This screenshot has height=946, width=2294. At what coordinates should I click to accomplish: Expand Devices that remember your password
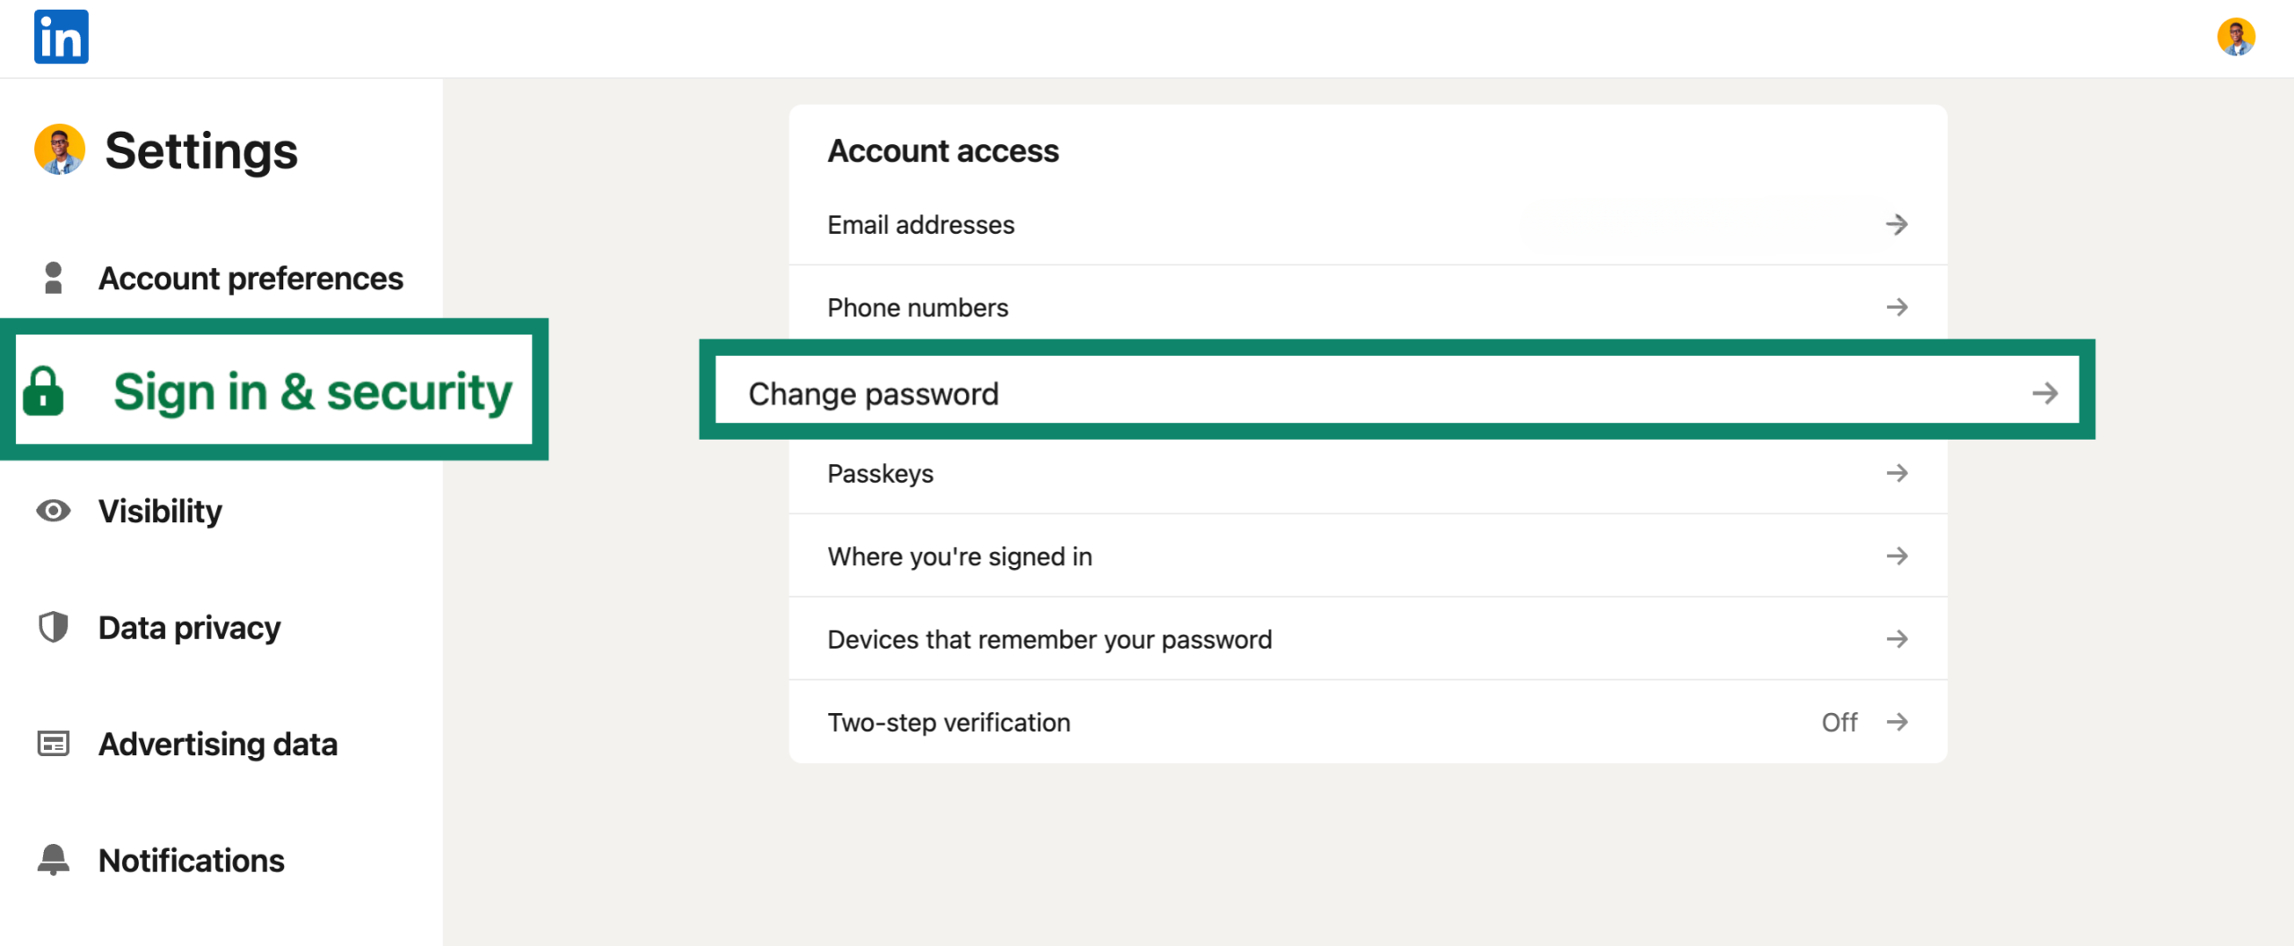[1898, 639]
